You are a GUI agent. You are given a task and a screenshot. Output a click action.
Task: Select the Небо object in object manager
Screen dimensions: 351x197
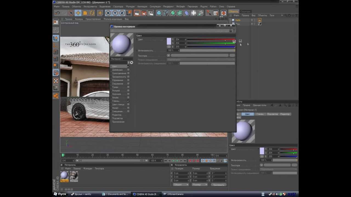coord(238,20)
